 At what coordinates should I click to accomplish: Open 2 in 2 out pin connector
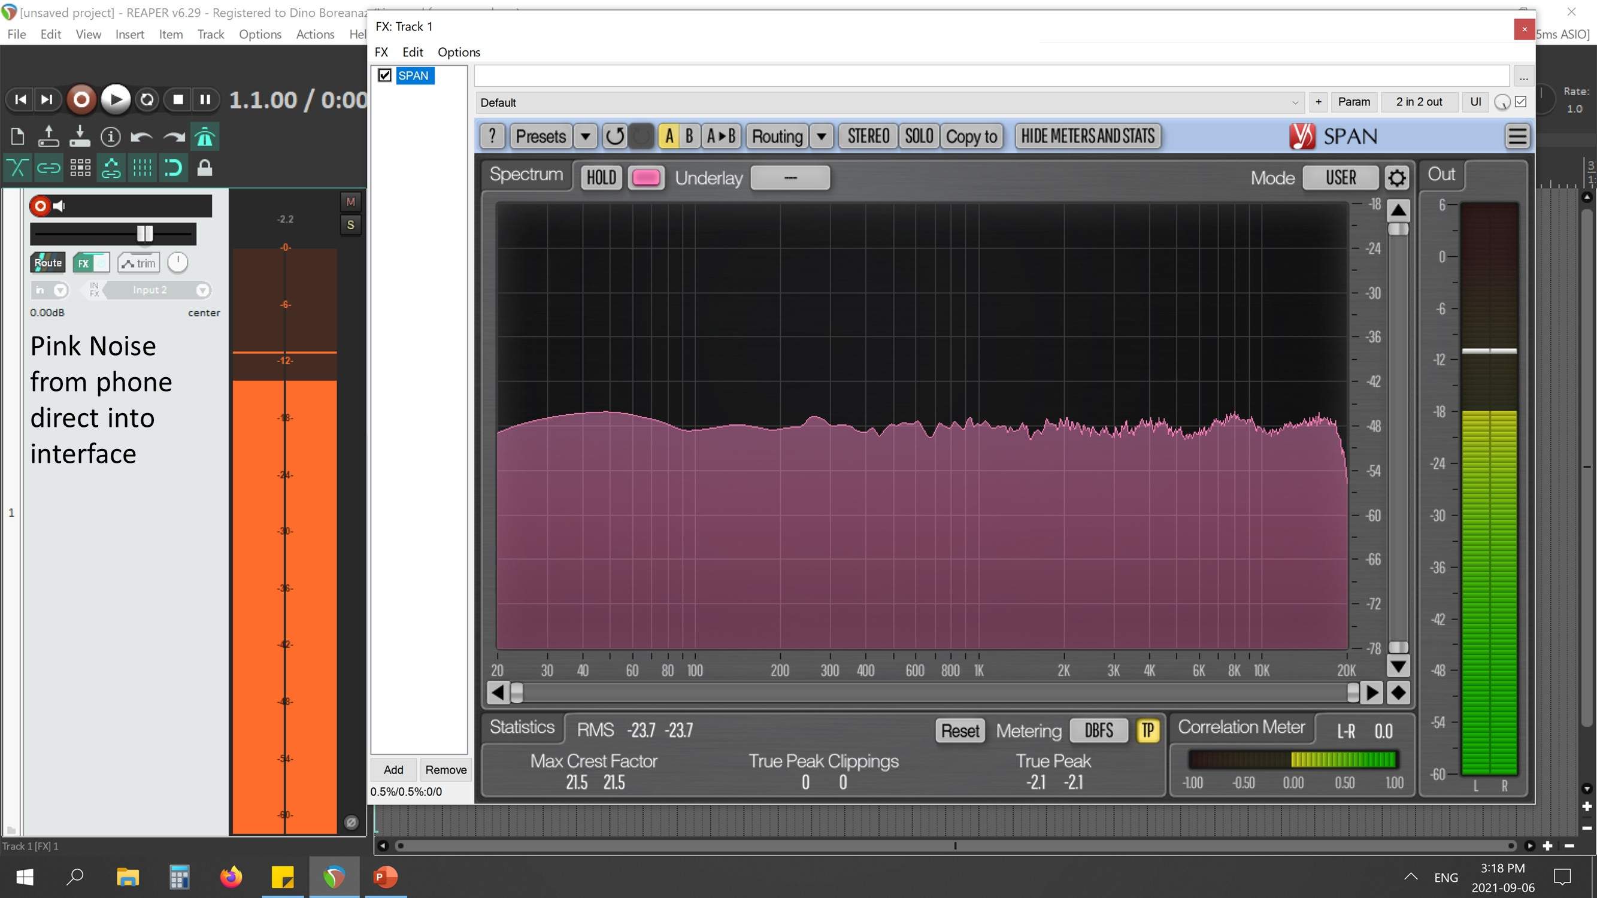pos(1419,102)
